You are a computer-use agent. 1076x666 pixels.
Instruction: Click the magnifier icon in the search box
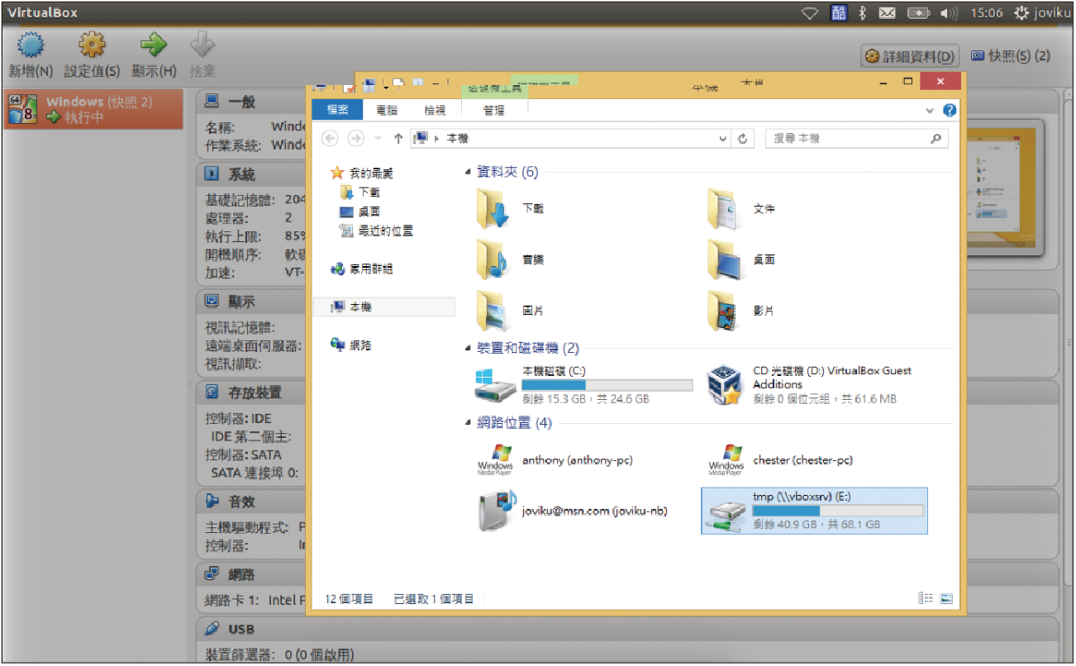(936, 139)
